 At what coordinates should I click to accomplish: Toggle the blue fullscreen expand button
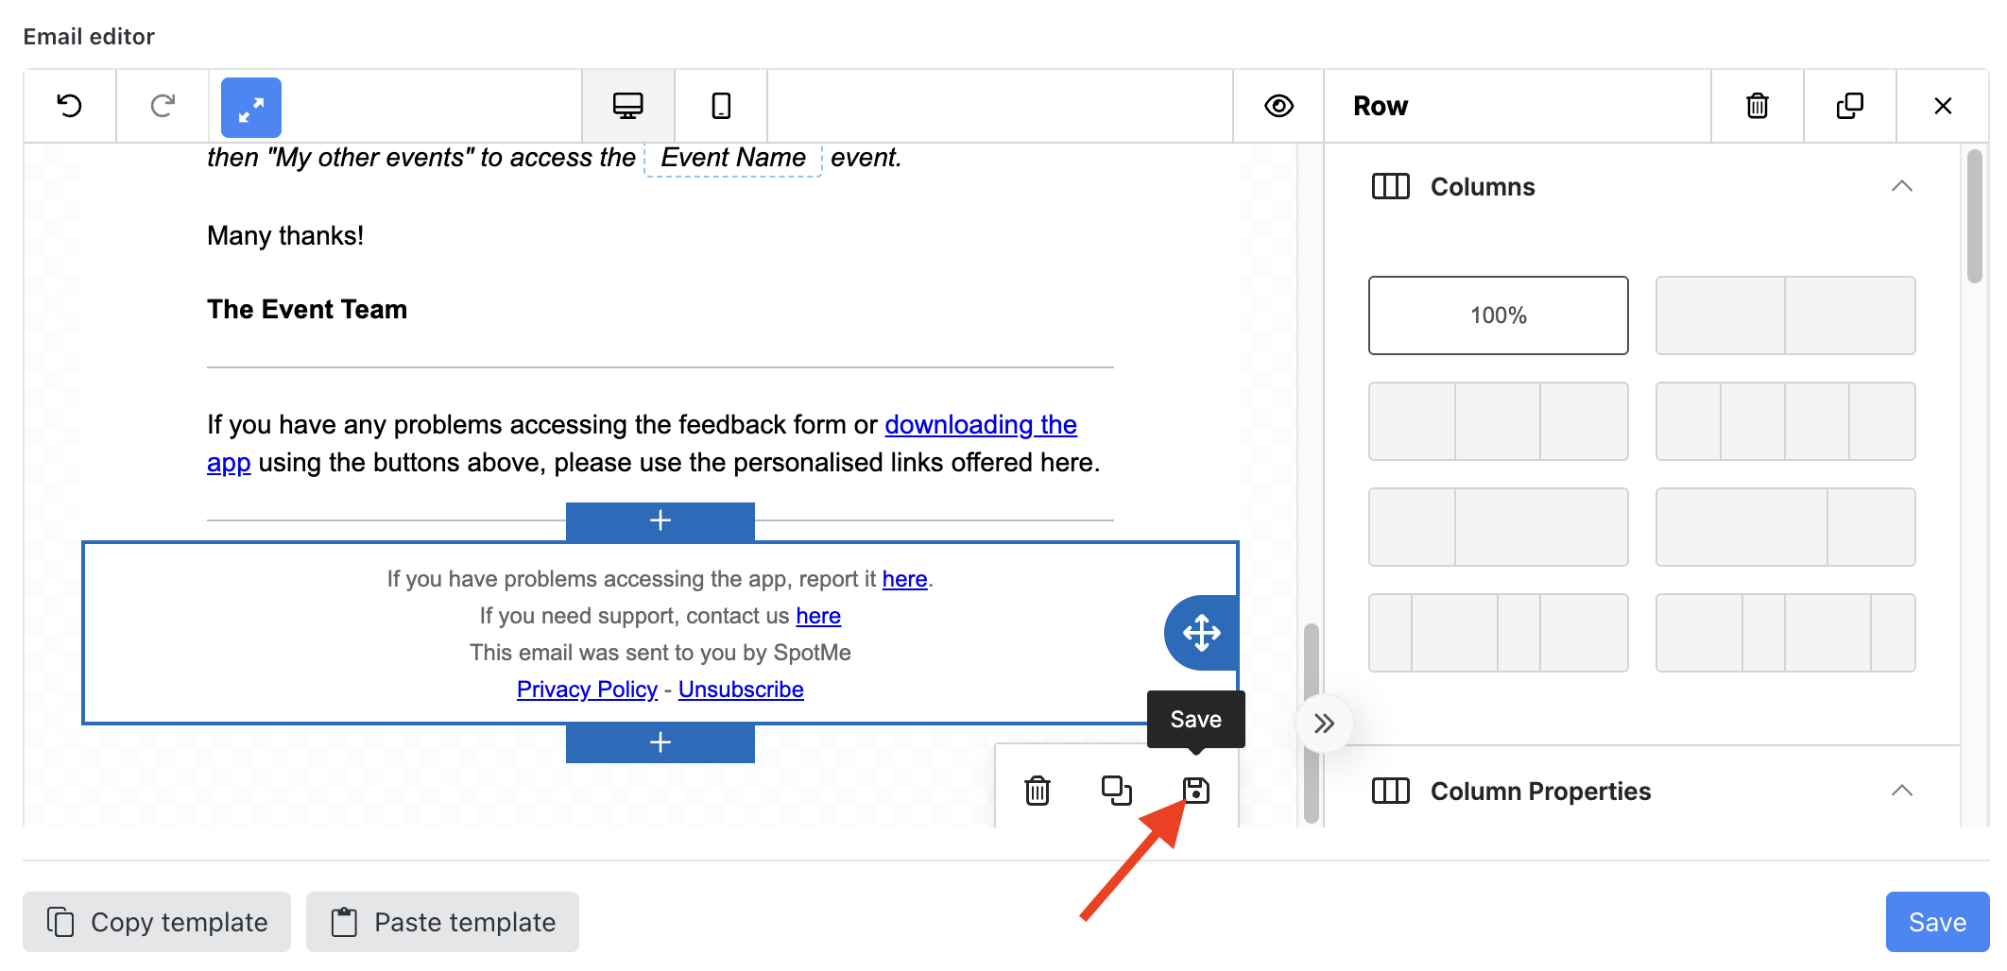[251, 108]
